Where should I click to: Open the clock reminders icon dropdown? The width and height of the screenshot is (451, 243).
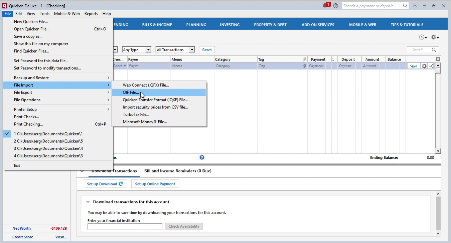tap(423, 37)
